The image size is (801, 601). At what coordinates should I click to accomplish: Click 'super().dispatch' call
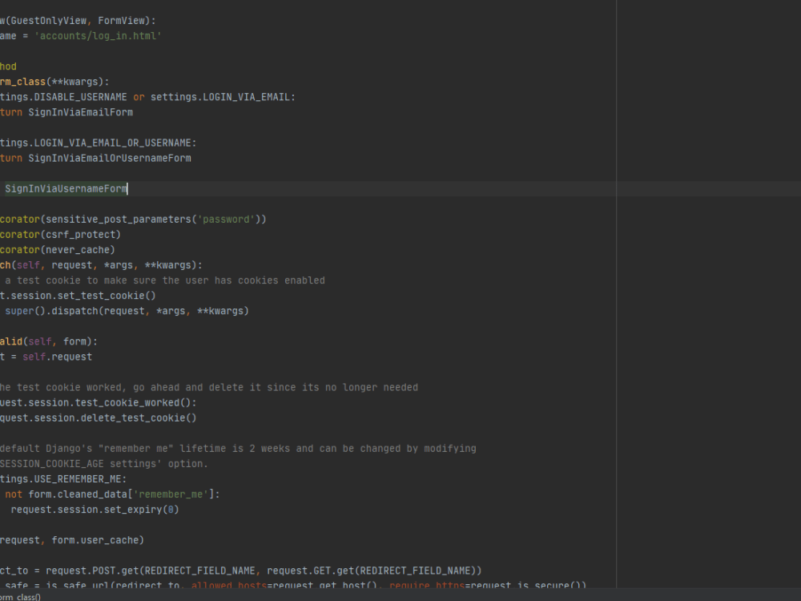pyautogui.click(x=51, y=311)
